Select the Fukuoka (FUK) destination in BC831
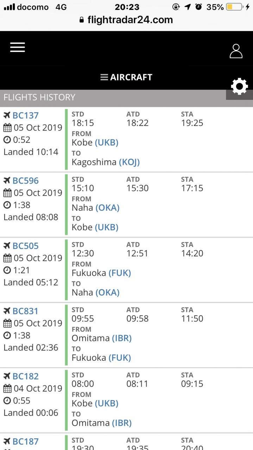The width and height of the screenshot is (253, 450). point(101,358)
